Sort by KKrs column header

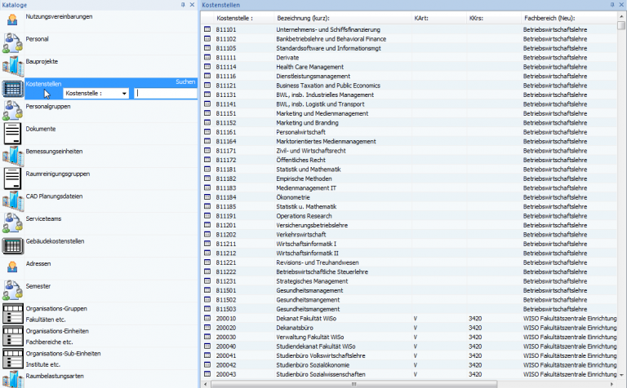pyautogui.click(x=476, y=18)
